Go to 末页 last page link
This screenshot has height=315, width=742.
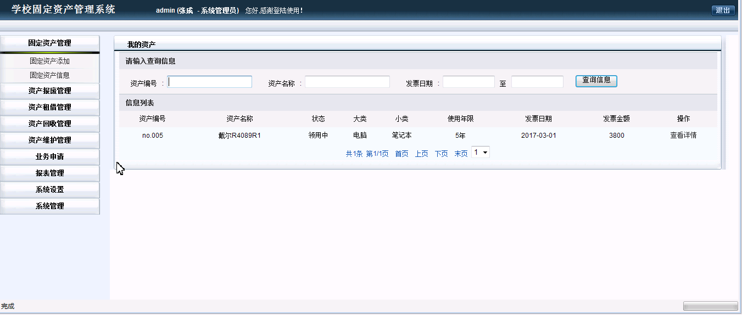(x=461, y=154)
